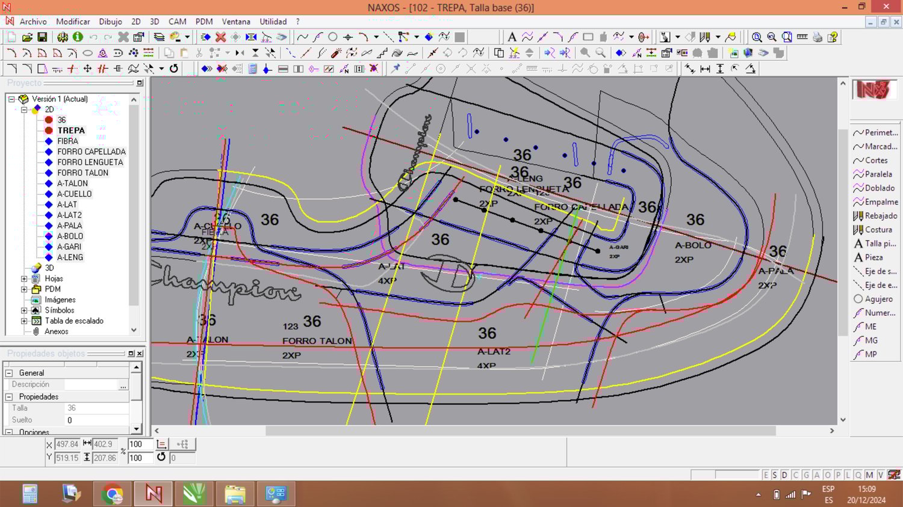Open a file with the folder icon

coord(26,37)
